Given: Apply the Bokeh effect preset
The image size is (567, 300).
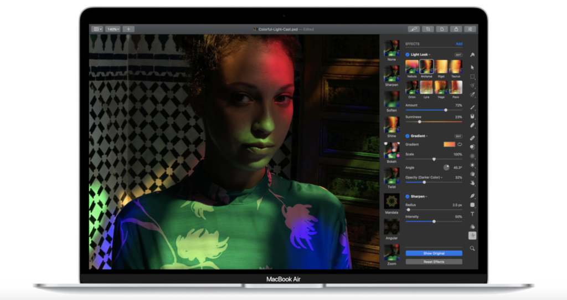Looking at the screenshot, I should [x=392, y=151].
